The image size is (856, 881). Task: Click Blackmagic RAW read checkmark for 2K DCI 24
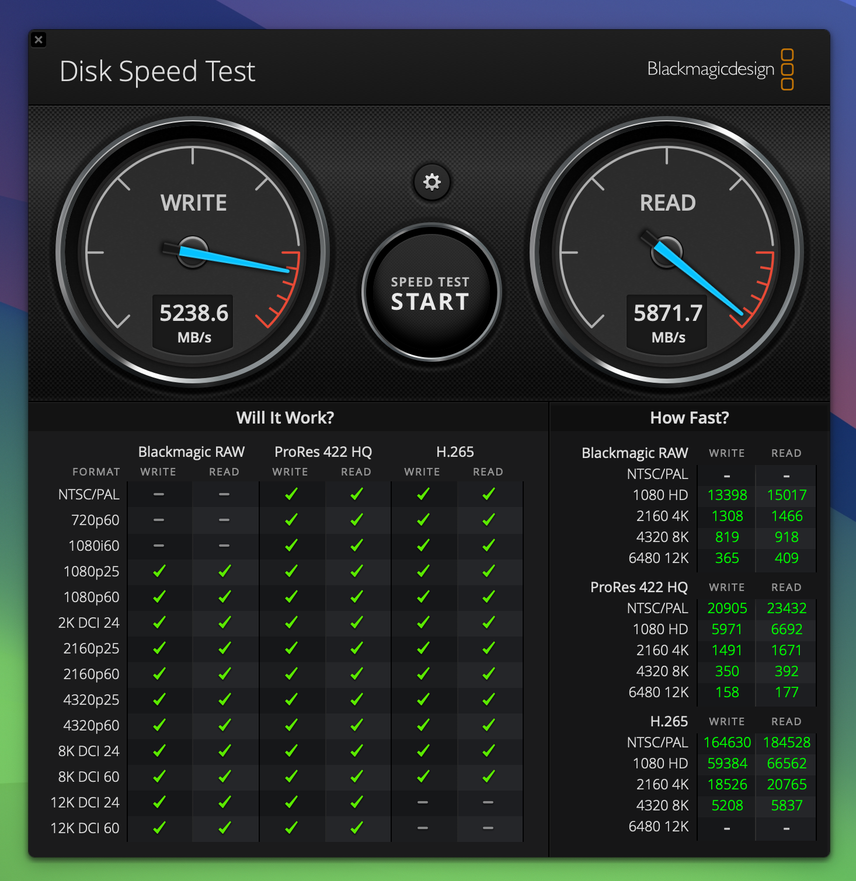(x=224, y=623)
